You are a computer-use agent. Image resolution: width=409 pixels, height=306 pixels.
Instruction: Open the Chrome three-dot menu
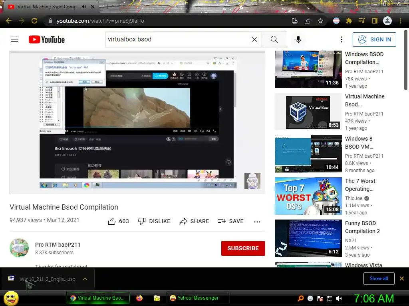(x=400, y=21)
